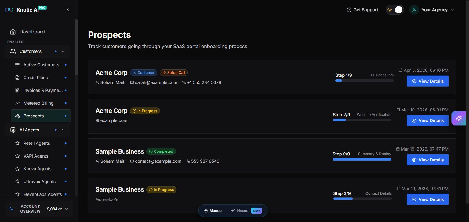Click the Prospects page heading

point(109,35)
